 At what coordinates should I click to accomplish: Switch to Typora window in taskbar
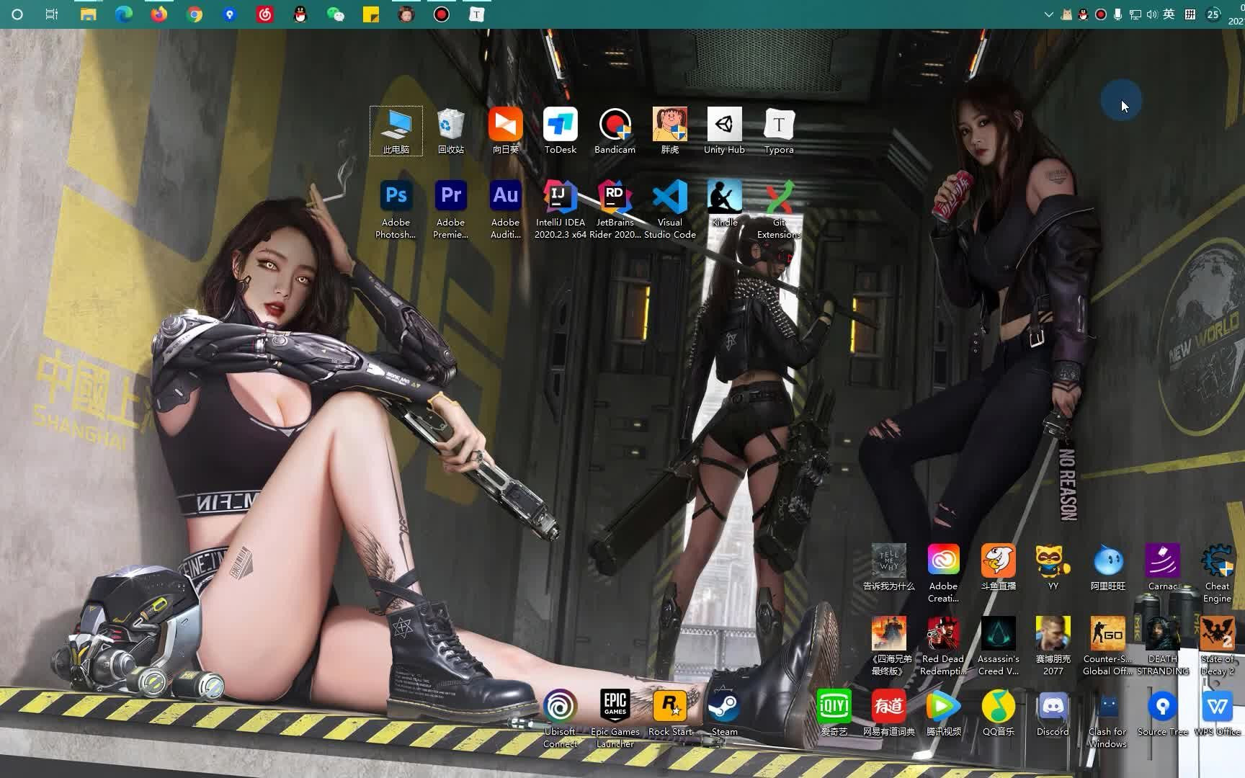pyautogui.click(x=477, y=14)
